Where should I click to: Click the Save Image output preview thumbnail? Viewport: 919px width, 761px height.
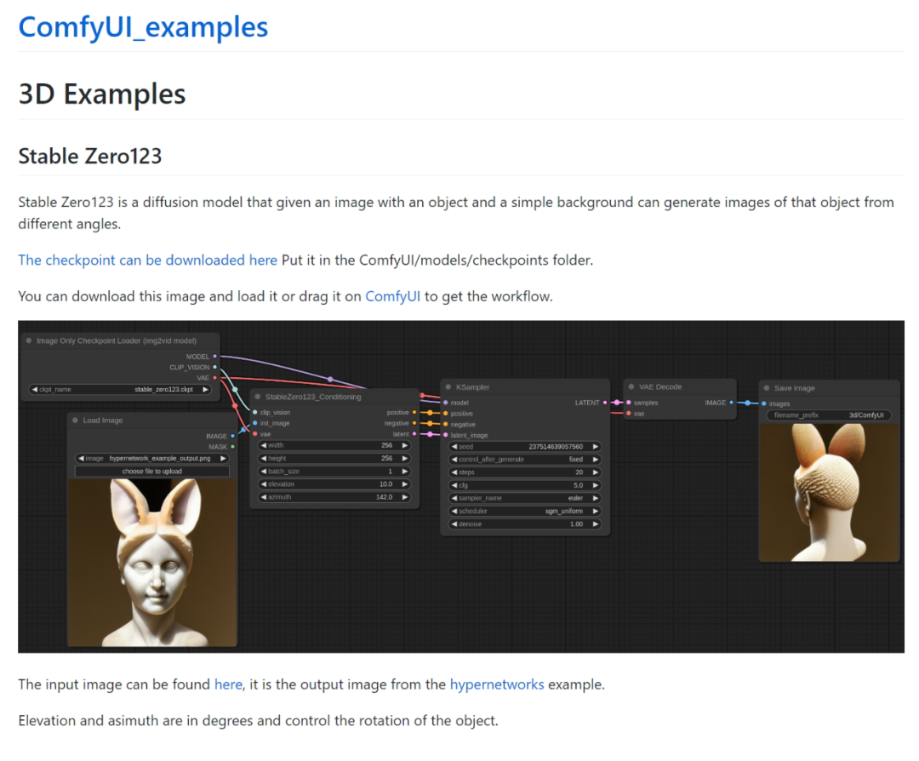(x=829, y=493)
